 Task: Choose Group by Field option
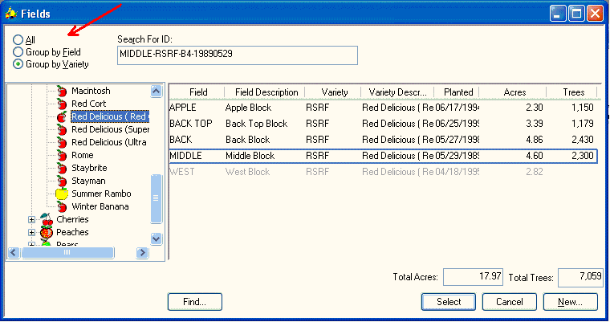[18, 51]
